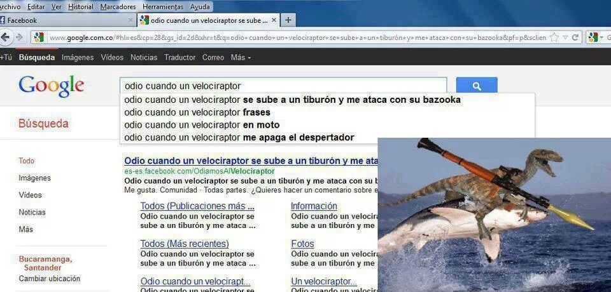Image resolution: width=611 pixels, height=292 pixels.
Task: Click the blue Google search magnifier button
Action: (477, 86)
